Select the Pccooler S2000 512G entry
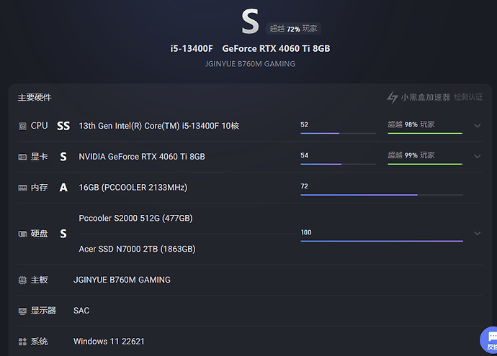Viewport: 497px width, 356px height. click(x=135, y=219)
